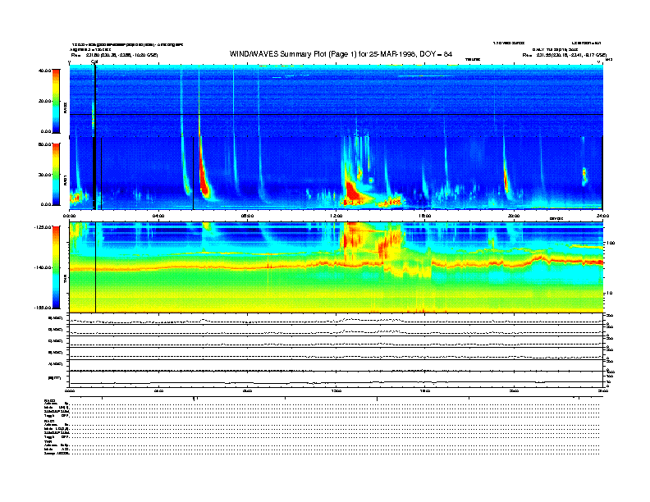Click the 0.00 label on RAD2 scale
This screenshot has height=502, width=650.
coord(46,131)
